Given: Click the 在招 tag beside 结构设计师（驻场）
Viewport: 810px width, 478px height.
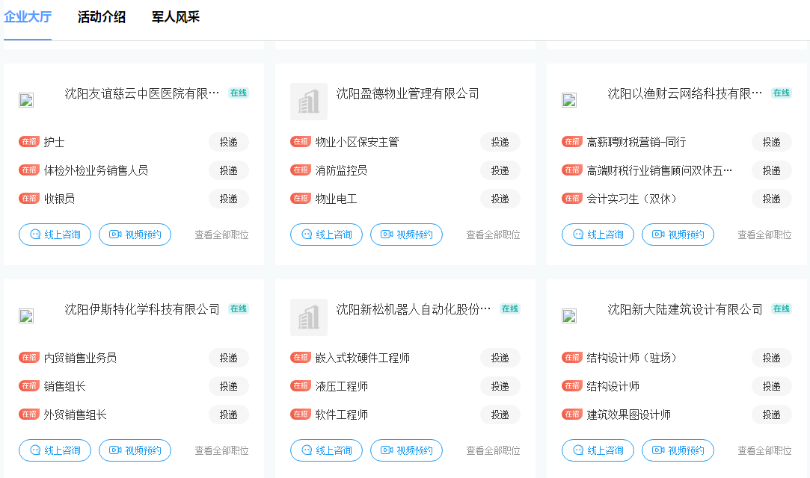Looking at the screenshot, I should (572, 357).
